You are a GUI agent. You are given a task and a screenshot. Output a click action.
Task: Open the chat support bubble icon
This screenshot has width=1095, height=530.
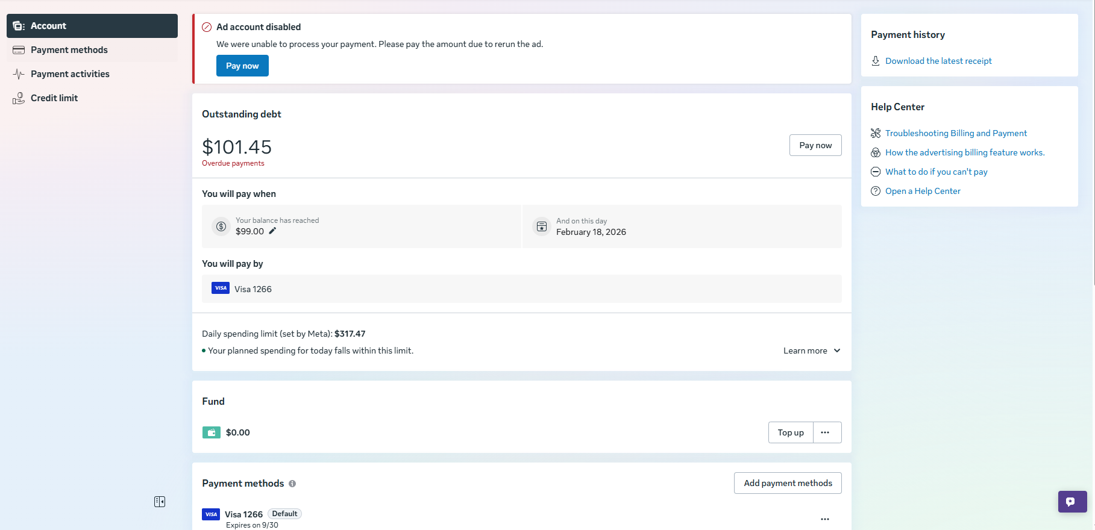pyautogui.click(x=1072, y=502)
